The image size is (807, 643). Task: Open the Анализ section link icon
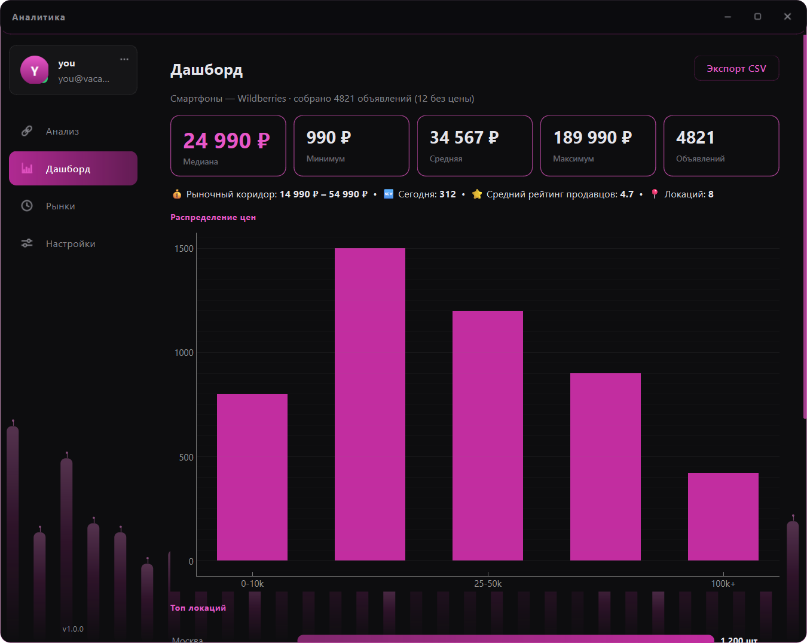point(27,131)
